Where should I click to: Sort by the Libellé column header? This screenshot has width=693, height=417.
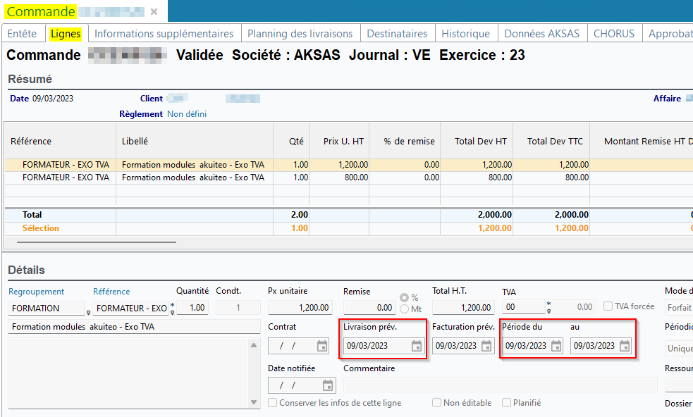click(x=195, y=142)
